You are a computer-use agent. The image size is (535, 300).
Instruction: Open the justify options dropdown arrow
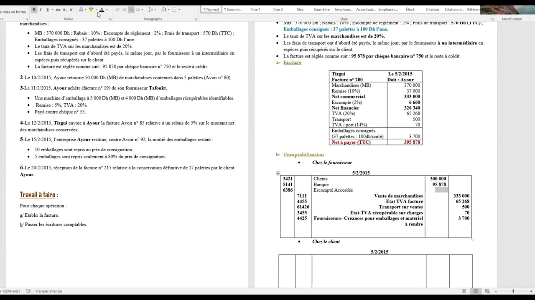142,10
